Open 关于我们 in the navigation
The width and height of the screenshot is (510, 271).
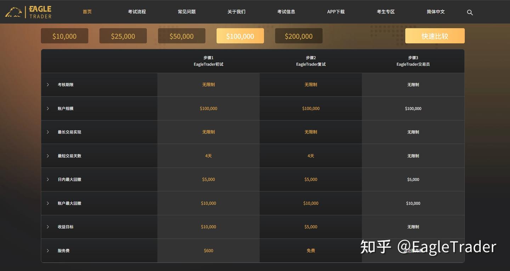pos(236,12)
